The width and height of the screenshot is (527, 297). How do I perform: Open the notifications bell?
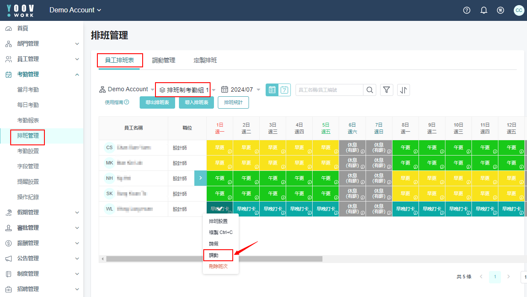(x=484, y=10)
